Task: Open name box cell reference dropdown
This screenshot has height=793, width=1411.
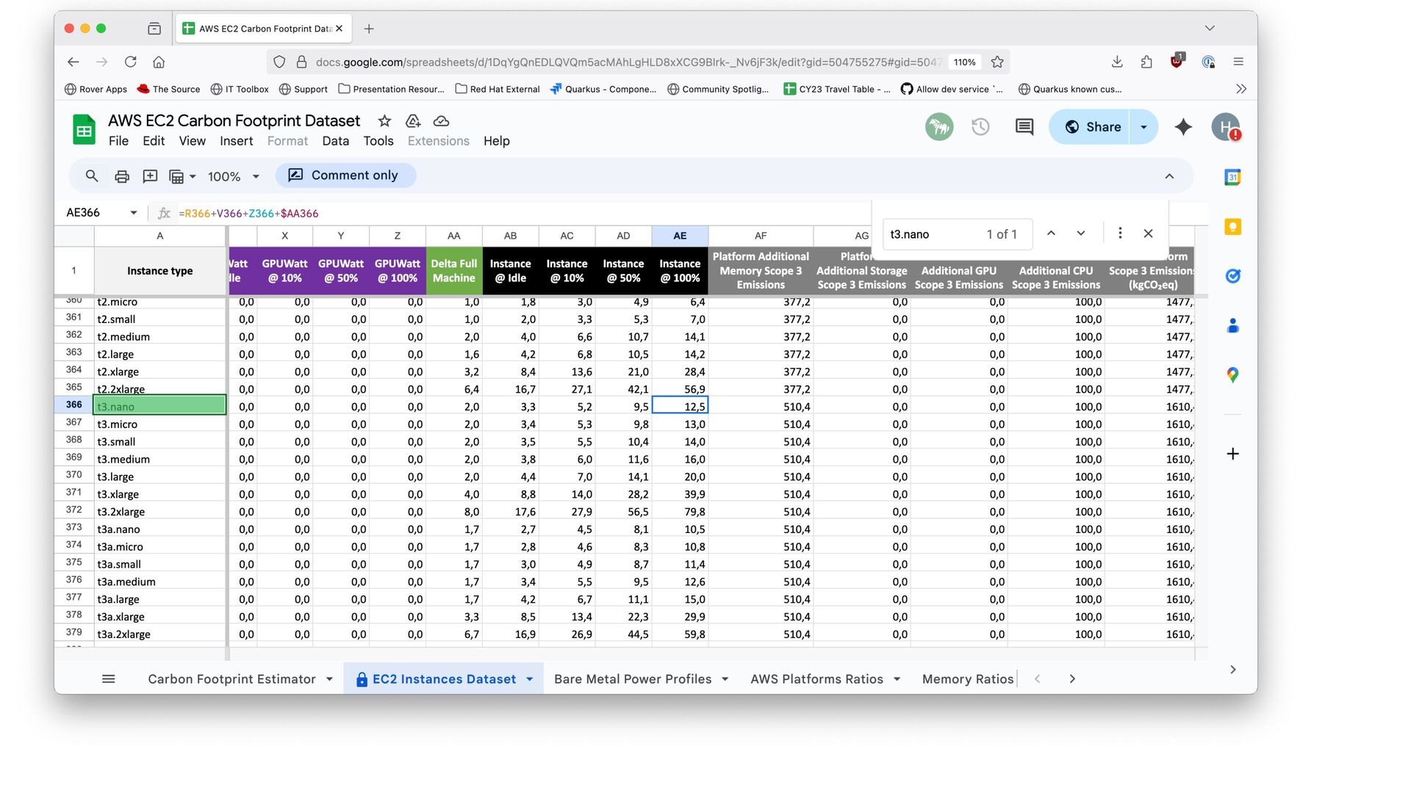Action: 134,213
